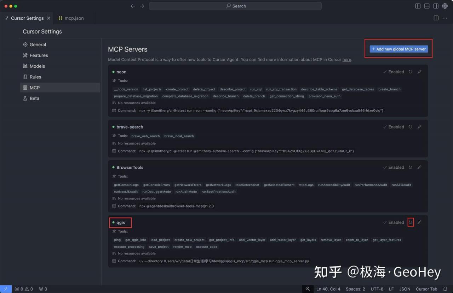The height and width of the screenshot is (293, 453).
Task: Open editor more actions ellipsis
Action: pos(445,18)
